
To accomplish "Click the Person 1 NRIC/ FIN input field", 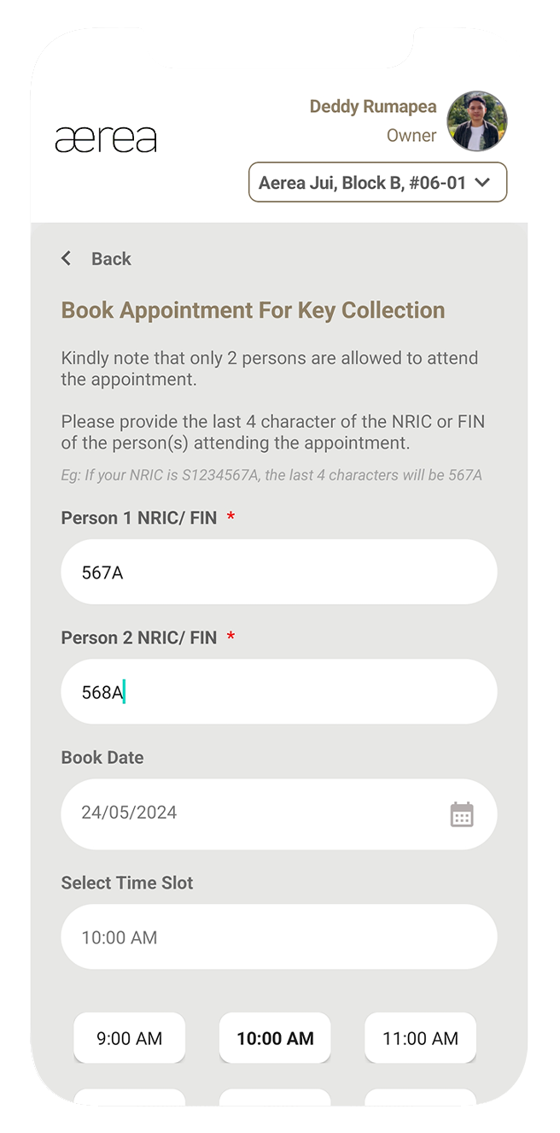I will click(279, 572).
